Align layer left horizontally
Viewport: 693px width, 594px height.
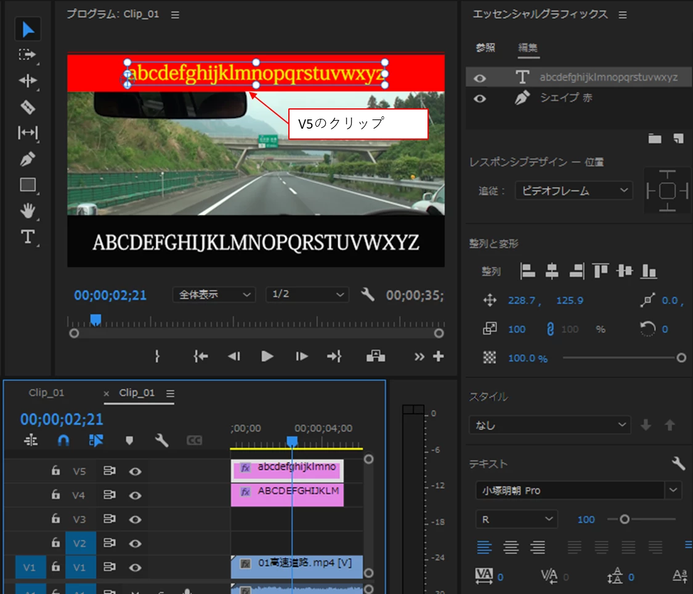pos(528,271)
